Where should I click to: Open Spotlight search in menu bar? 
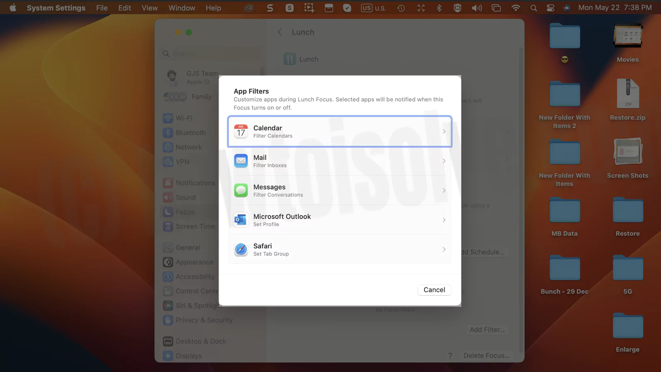[x=534, y=7]
